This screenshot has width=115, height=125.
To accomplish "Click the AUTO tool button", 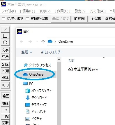I will [x=5, y=85].
